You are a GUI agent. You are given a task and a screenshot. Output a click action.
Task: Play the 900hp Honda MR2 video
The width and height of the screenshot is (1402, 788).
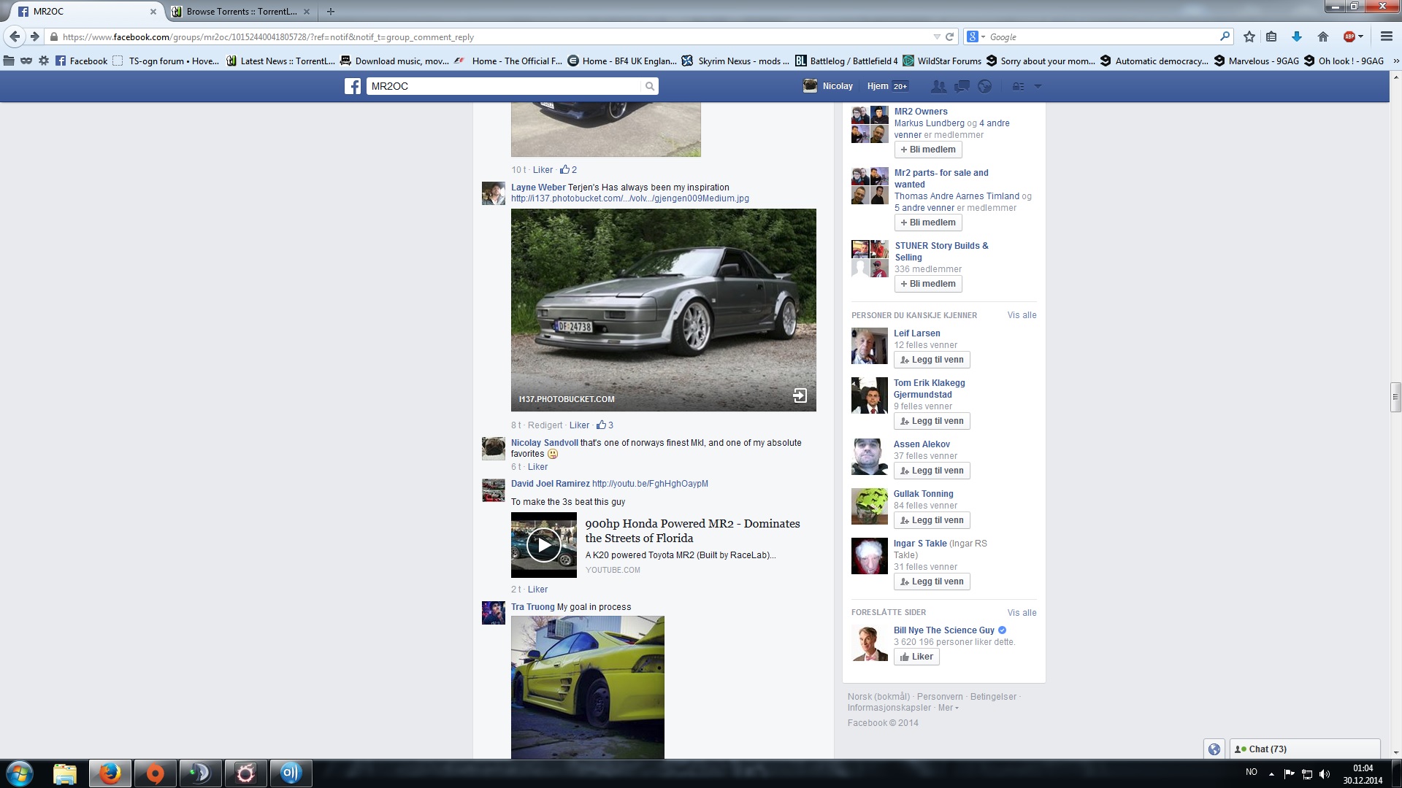(543, 545)
